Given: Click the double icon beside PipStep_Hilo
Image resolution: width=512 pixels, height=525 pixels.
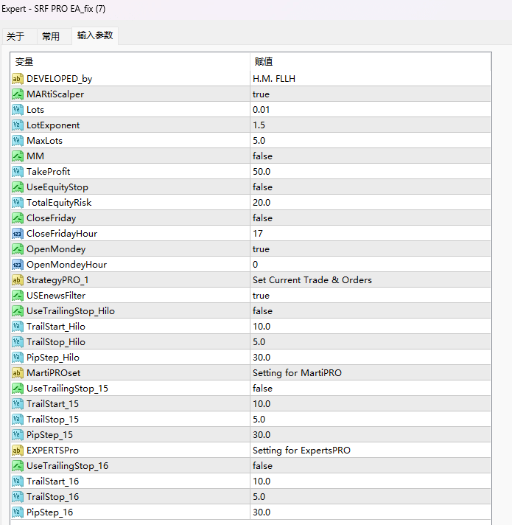Looking at the screenshot, I should tap(18, 358).
